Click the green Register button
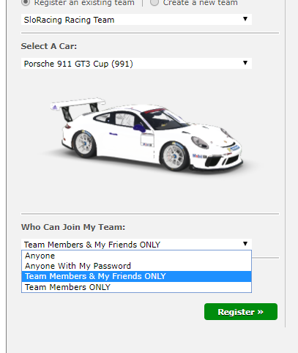 [x=241, y=312]
